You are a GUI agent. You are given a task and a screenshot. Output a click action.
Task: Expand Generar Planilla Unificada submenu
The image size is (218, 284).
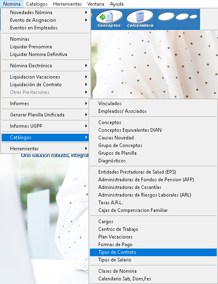(46, 115)
